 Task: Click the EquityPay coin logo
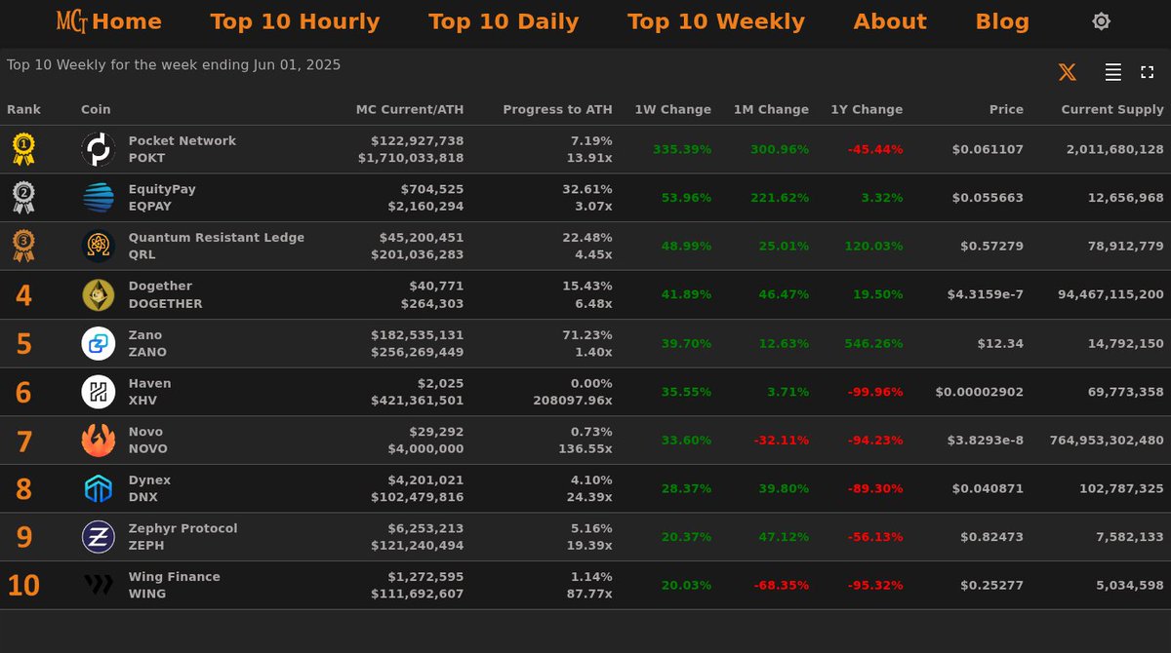click(x=99, y=198)
